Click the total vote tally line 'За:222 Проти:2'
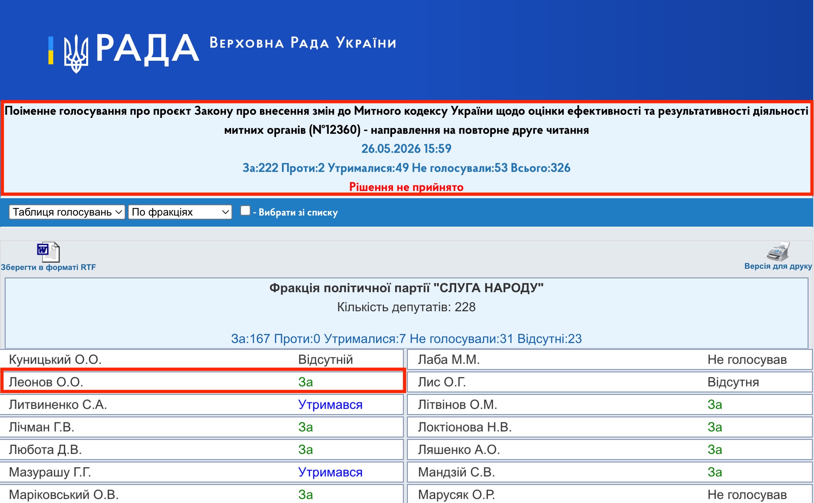 tap(406, 168)
